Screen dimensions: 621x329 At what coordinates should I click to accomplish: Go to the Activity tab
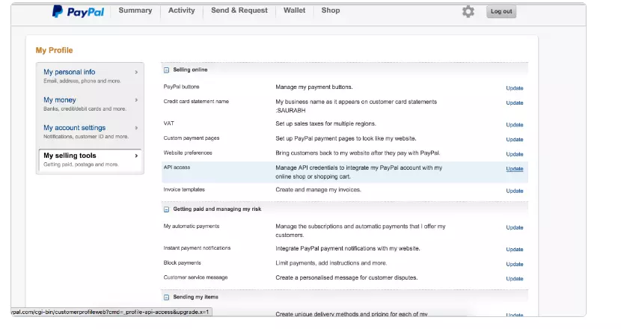(x=181, y=10)
